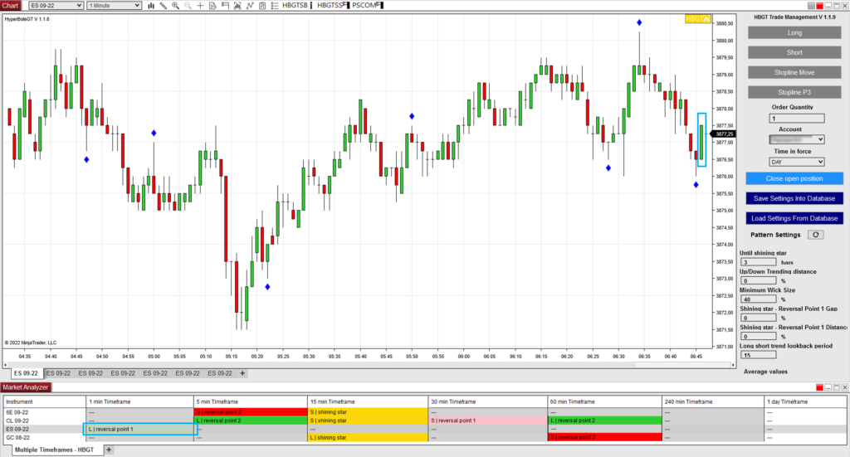The image size is (850, 457).
Task: Click the Stopline Move button
Action: [x=794, y=72]
